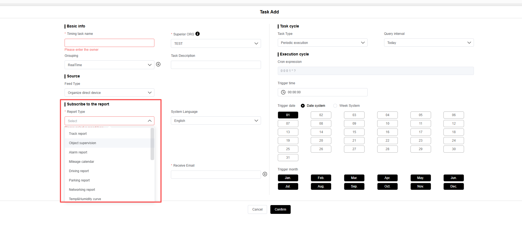The height and width of the screenshot is (235, 522).
Task: Open the Feed Type dropdown
Action: pyautogui.click(x=109, y=93)
